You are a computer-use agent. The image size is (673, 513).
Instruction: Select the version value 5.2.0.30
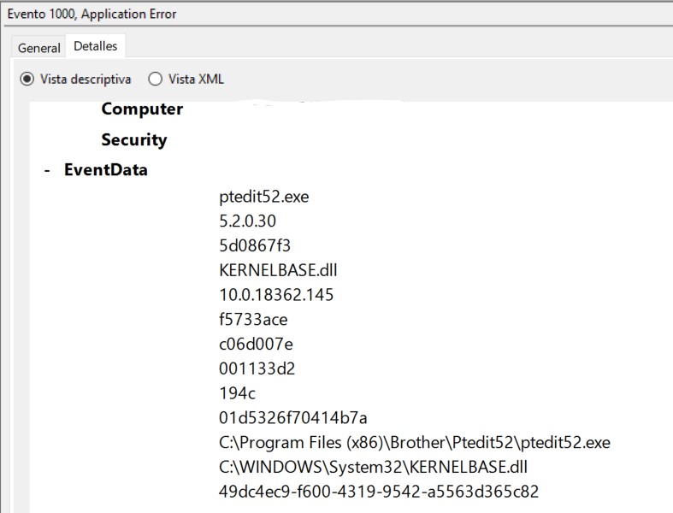pos(248,221)
